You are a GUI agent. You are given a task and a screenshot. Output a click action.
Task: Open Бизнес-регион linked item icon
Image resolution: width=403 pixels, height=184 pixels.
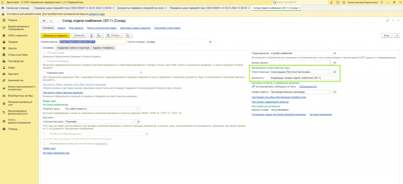335,63
